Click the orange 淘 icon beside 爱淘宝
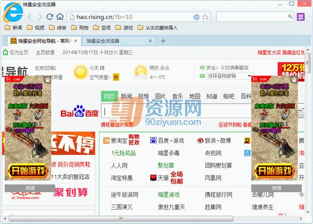Image resolution: width=313 pixels, height=224 pixels. click(x=106, y=141)
